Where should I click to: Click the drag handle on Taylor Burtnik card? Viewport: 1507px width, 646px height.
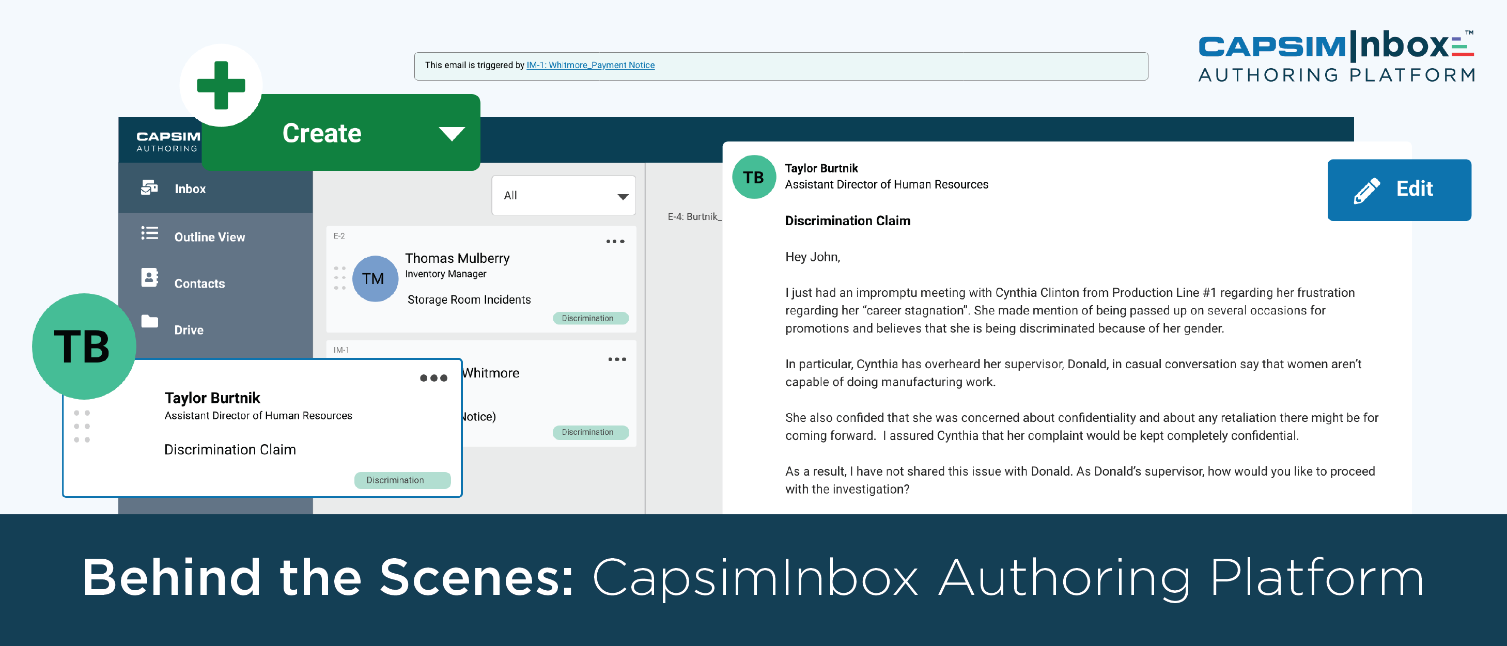click(81, 426)
